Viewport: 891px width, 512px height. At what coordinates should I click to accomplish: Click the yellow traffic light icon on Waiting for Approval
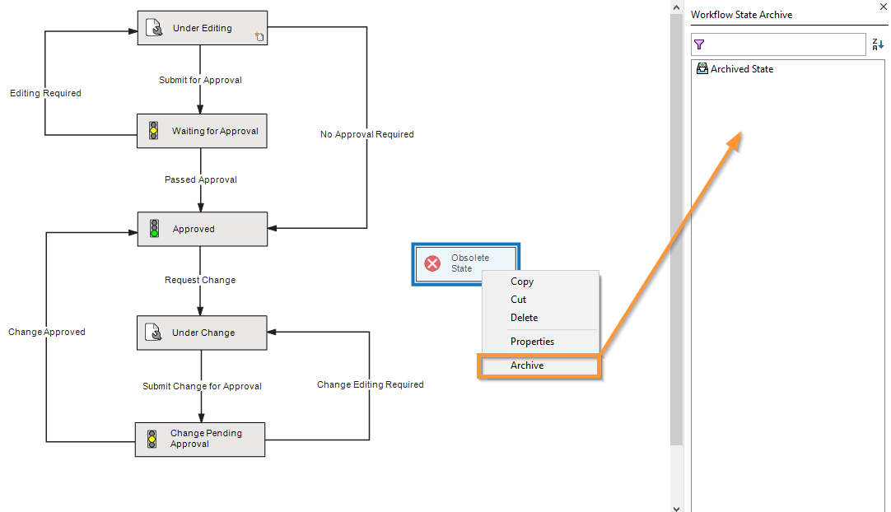[x=152, y=130]
